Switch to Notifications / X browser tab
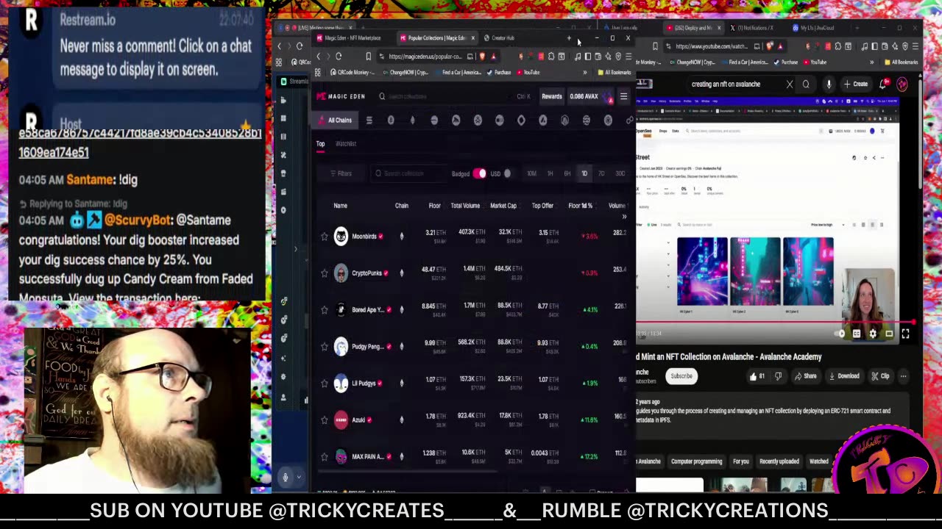This screenshot has height=529, width=942. pyautogui.click(x=756, y=28)
